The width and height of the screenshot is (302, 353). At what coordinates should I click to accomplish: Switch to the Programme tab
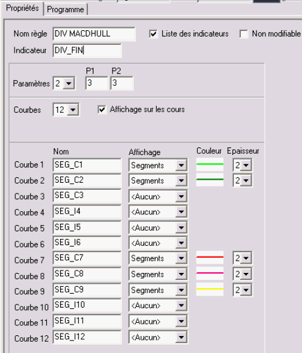click(65, 9)
